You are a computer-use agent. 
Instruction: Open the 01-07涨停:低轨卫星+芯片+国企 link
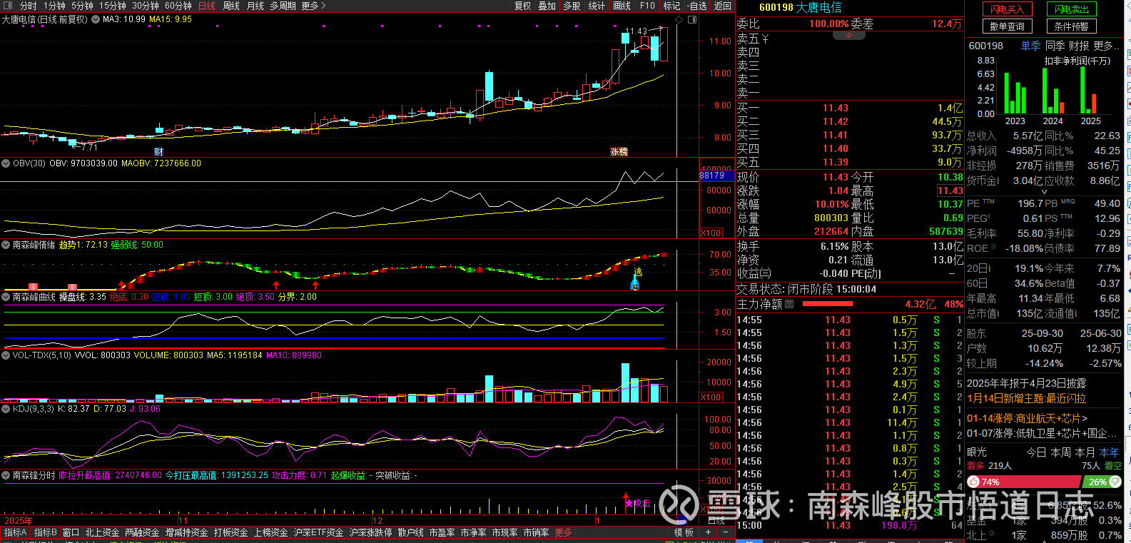tap(1042, 433)
